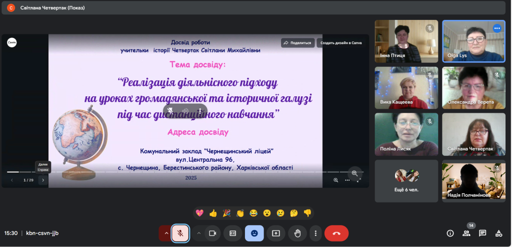The width and height of the screenshot is (512, 247).
Task: Send the thumbs up reaction
Action: [213, 213]
